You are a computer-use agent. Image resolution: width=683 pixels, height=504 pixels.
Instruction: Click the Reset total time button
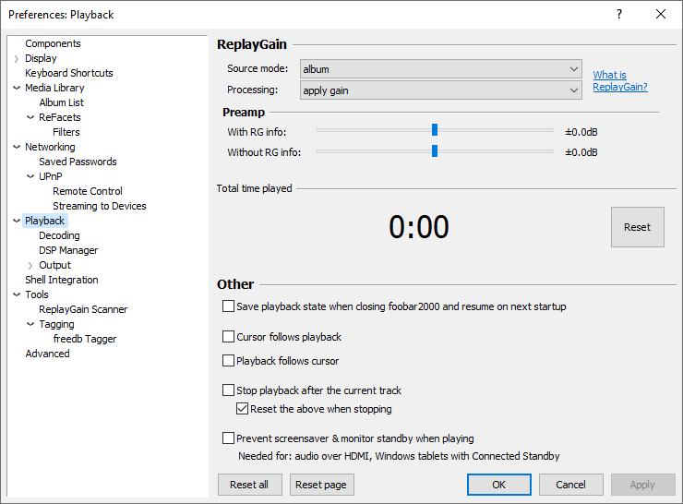coord(637,227)
